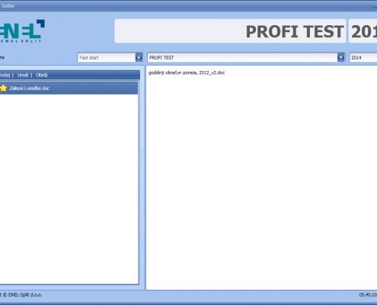The image size is (377, 305).
Task: Click the ENEL-Split d.o.o. copyright text
Action: point(21,295)
